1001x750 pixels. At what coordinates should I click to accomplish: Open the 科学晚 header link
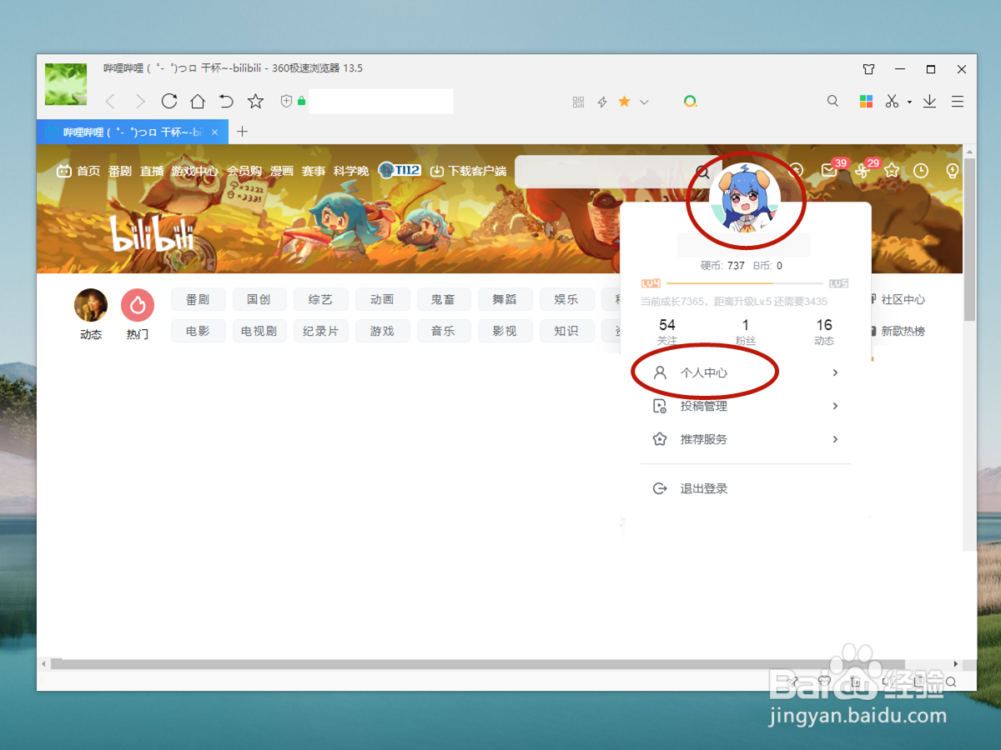[351, 171]
